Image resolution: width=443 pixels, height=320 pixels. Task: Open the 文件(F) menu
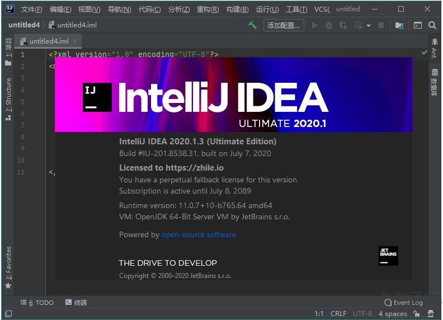click(32, 10)
